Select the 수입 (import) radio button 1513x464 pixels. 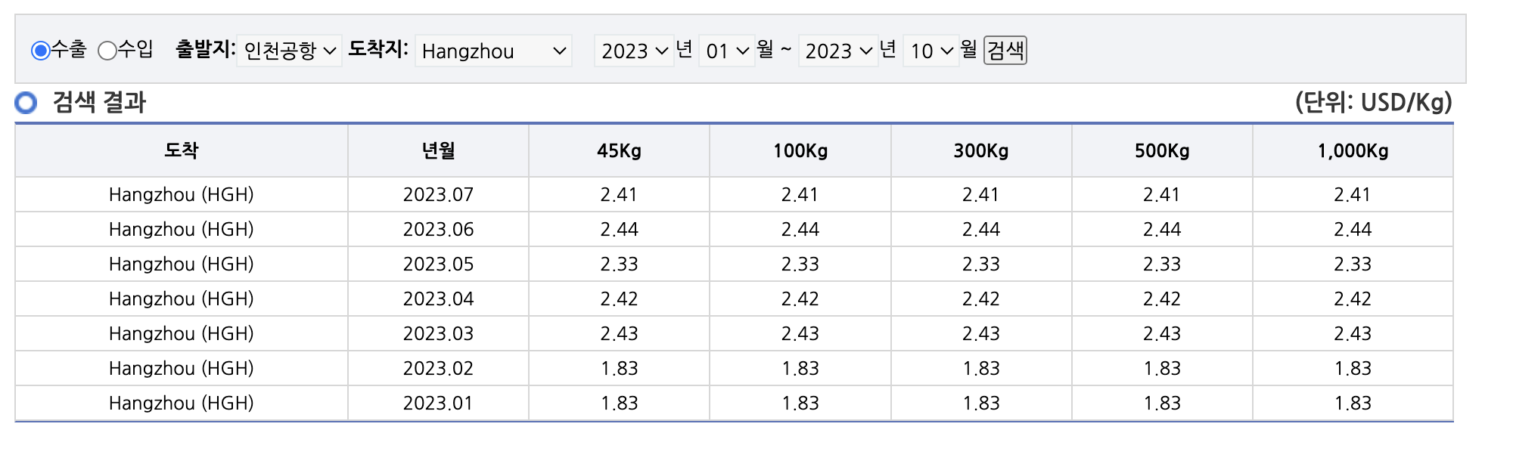(x=107, y=51)
